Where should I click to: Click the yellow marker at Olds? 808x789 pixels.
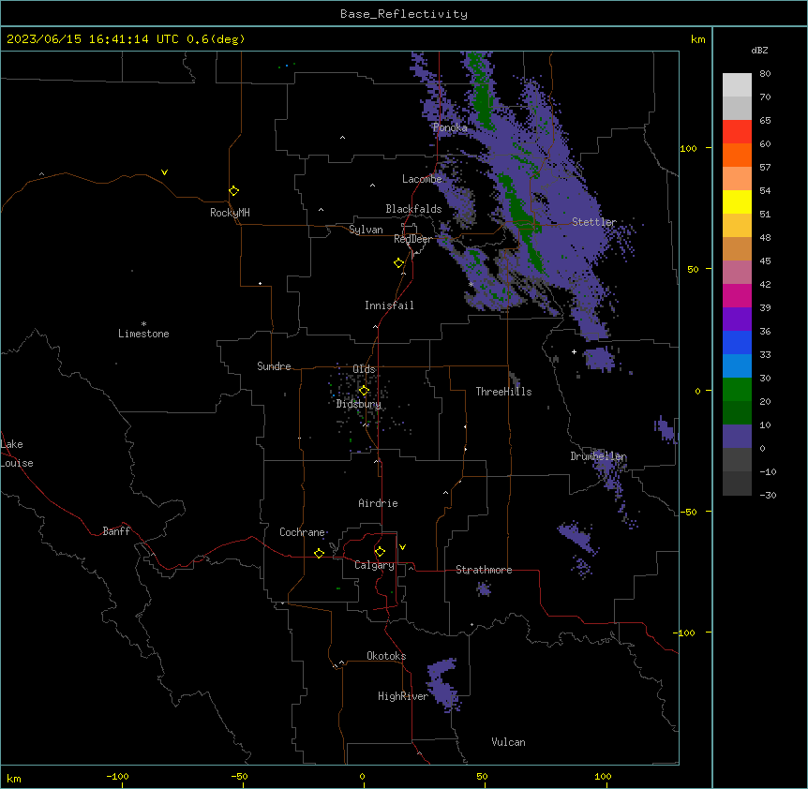click(x=364, y=390)
